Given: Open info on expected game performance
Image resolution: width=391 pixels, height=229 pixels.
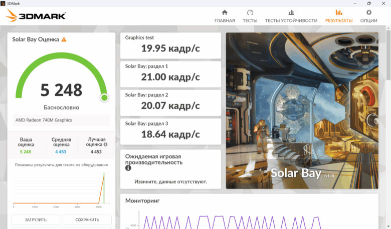Looking at the screenshot, I should coord(128,168).
